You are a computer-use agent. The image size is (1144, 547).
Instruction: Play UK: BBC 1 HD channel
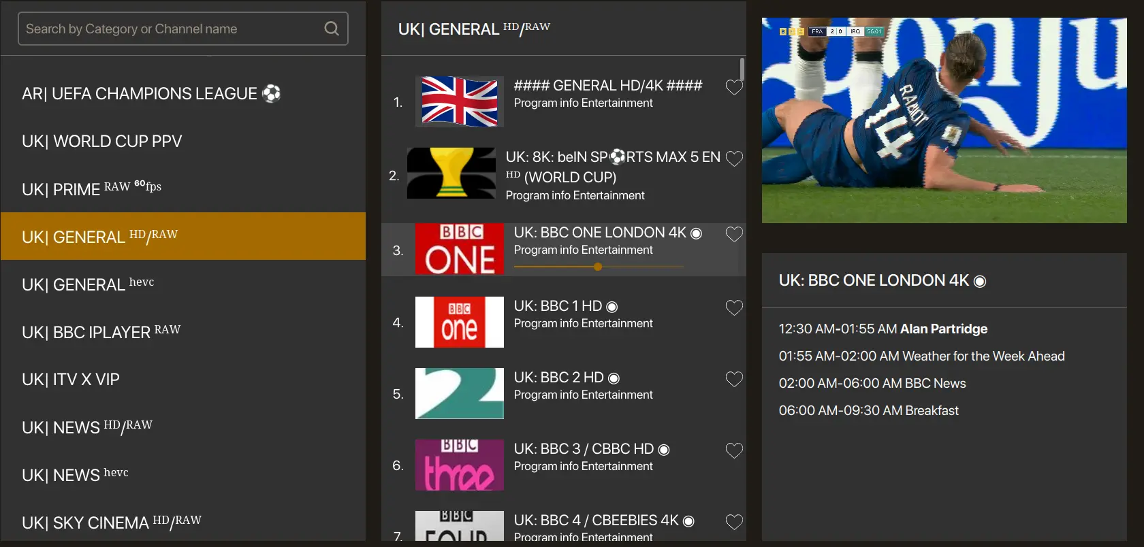564,322
